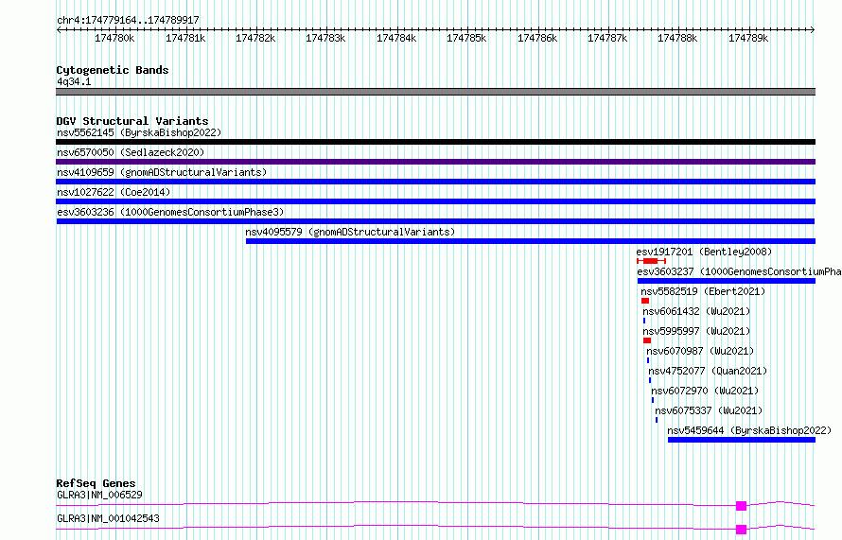Select the esv3603237 blue variant bar

[x=727, y=281]
